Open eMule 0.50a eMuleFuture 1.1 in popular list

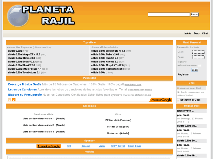[25, 69]
